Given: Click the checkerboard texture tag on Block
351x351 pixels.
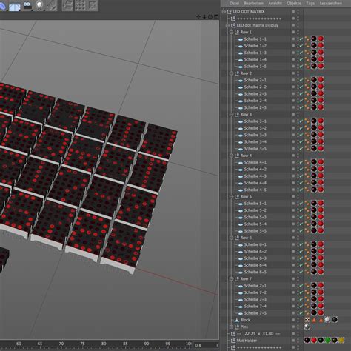Looking at the screenshot, I should point(307,320).
